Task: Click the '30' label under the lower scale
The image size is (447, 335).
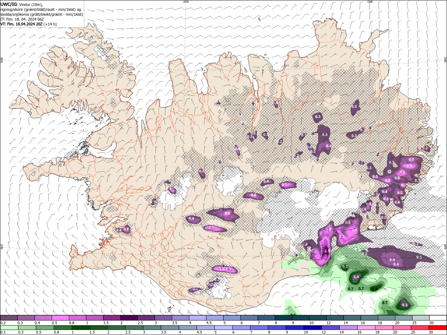Action: coord(432,333)
